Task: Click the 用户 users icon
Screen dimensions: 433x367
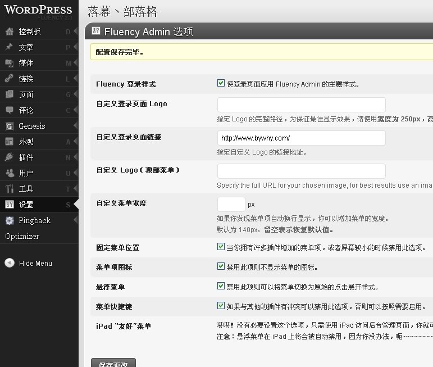Action: [9, 173]
